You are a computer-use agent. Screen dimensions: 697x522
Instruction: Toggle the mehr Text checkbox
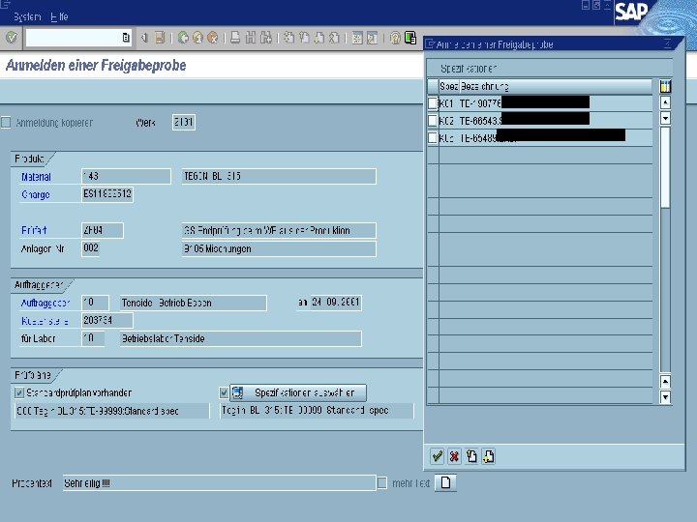click(x=381, y=483)
